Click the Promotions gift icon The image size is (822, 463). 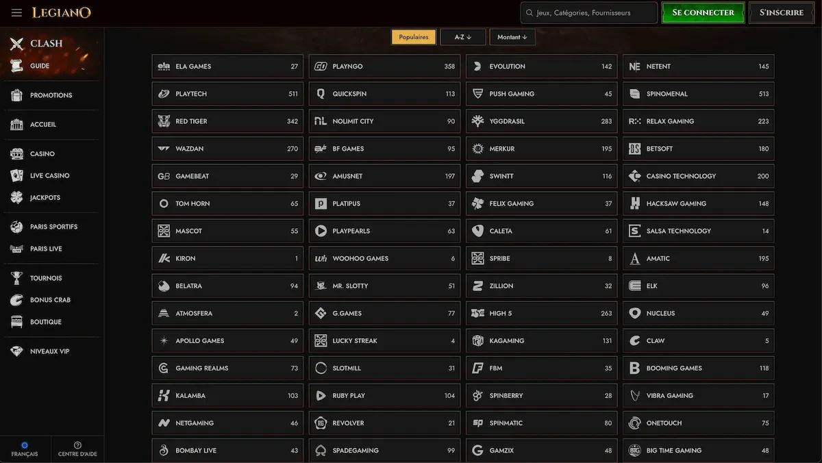click(x=17, y=95)
